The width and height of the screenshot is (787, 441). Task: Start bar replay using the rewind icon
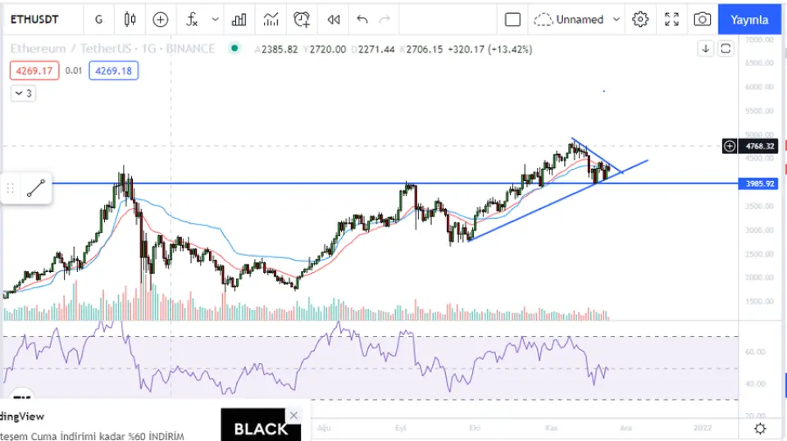[x=333, y=19]
